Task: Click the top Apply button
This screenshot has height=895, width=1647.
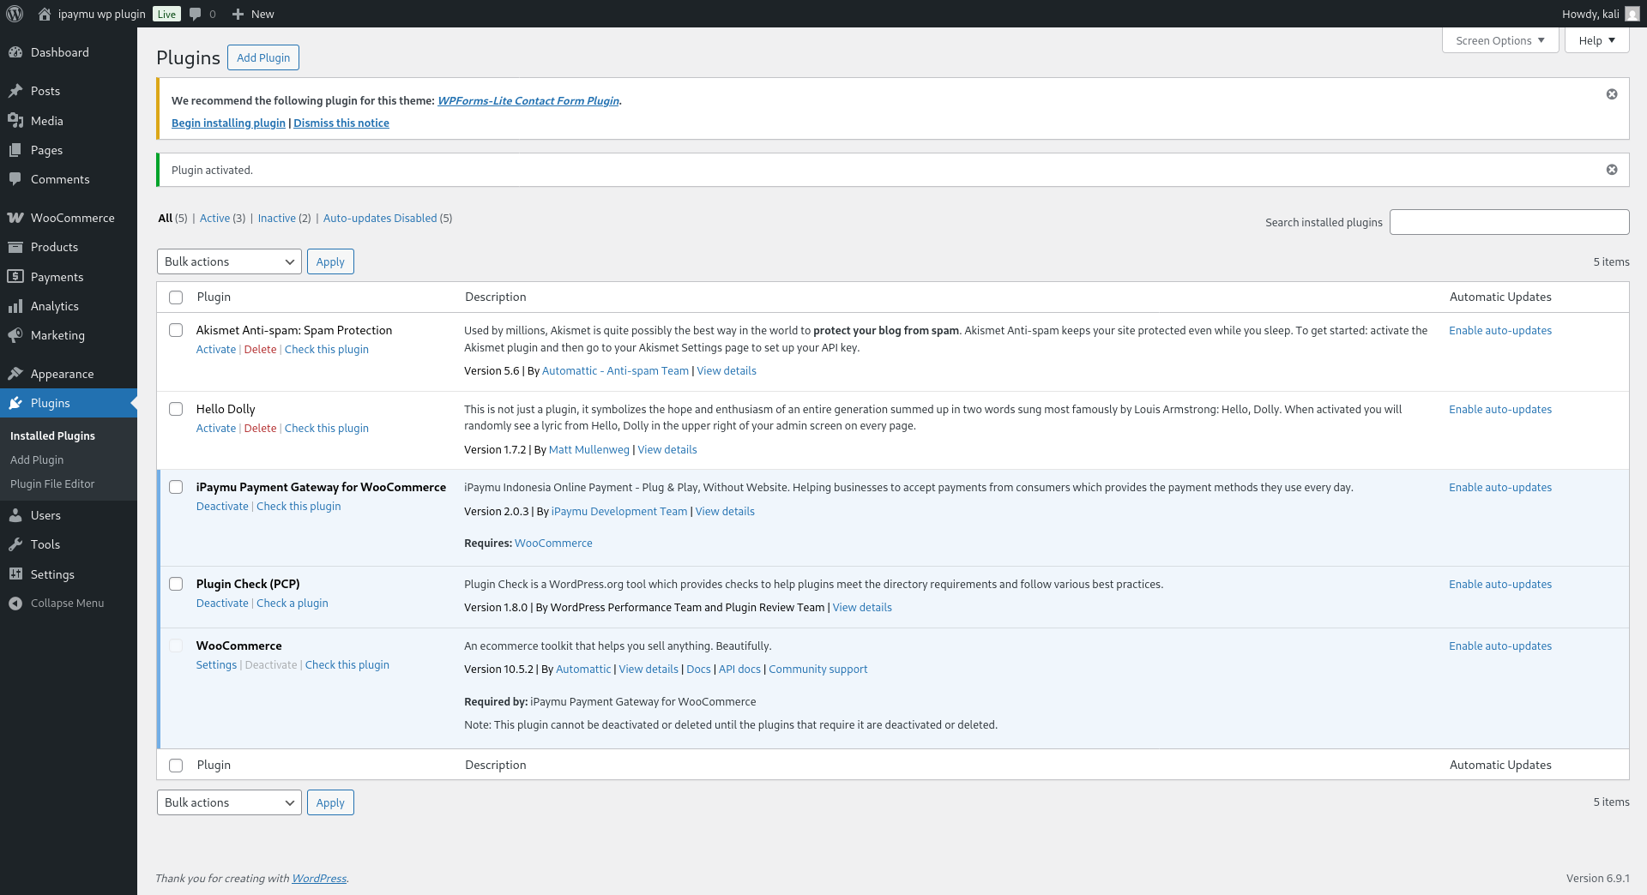Action: click(330, 261)
